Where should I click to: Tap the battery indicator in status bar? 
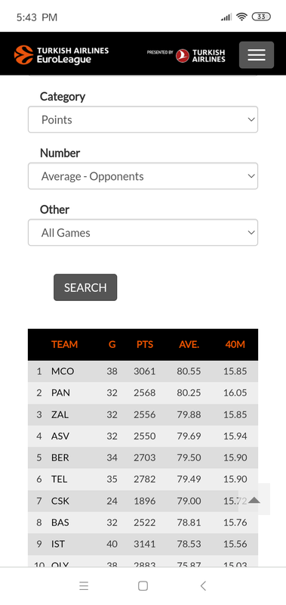click(x=261, y=17)
